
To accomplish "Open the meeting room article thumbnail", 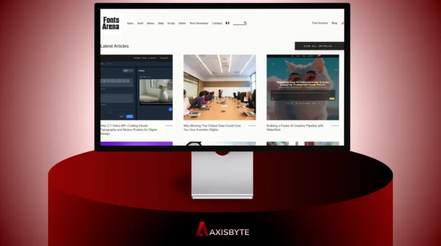I will click(x=220, y=87).
